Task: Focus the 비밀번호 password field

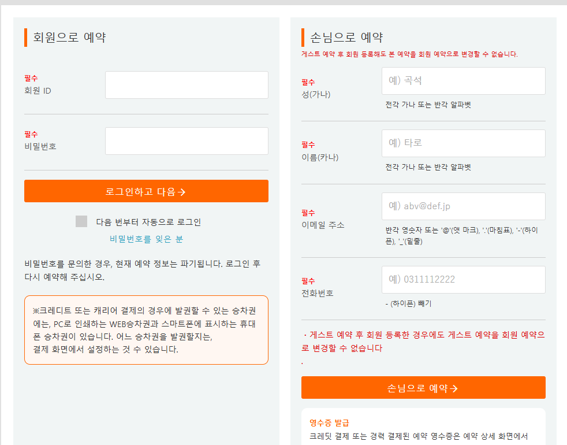Action: tap(186, 141)
